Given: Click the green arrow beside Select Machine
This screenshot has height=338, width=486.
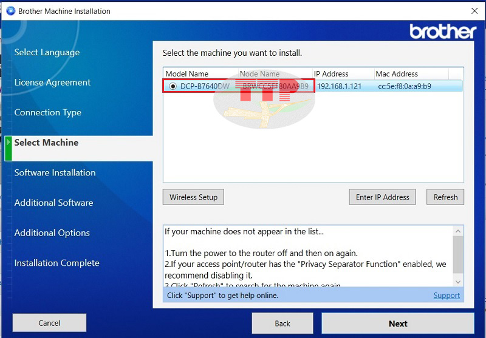Looking at the screenshot, I should coord(9,143).
